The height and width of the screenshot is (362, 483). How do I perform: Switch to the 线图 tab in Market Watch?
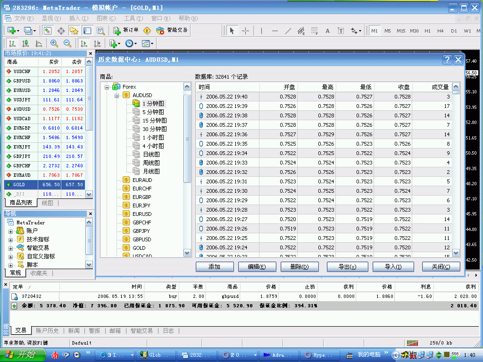[48, 203]
